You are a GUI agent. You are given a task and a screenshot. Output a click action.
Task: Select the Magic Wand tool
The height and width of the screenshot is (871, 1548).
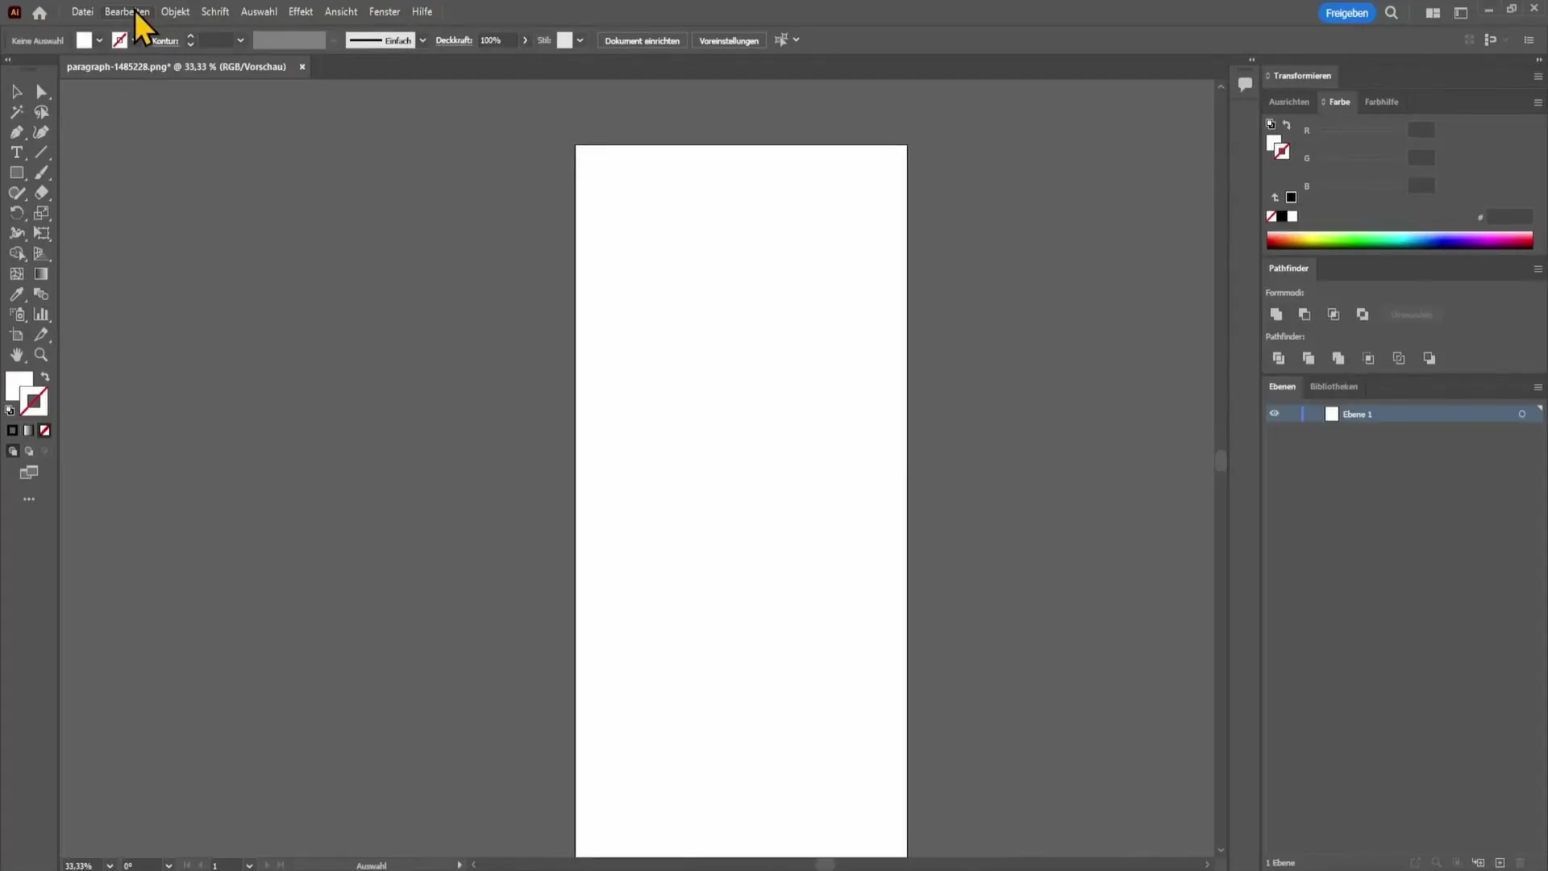point(17,112)
